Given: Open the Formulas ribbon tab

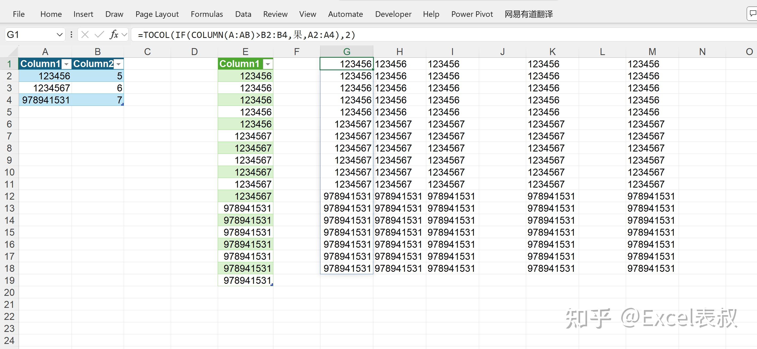Looking at the screenshot, I should point(207,14).
